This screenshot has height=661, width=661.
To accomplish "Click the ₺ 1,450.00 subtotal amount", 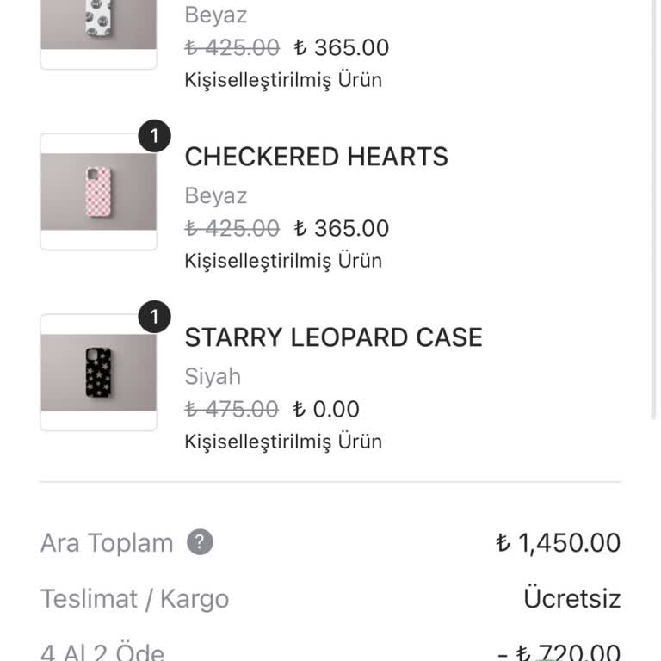I will (558, 543).
